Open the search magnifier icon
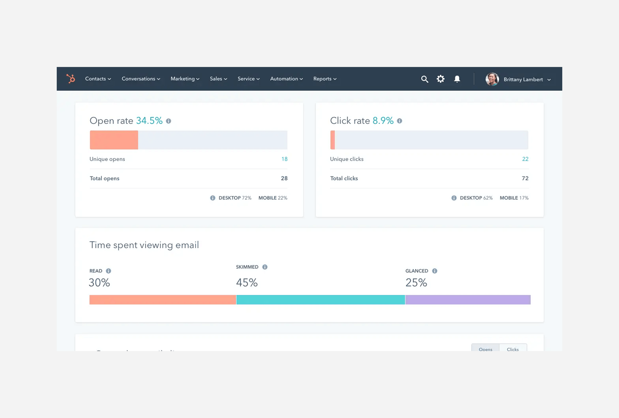 [424, 79]
